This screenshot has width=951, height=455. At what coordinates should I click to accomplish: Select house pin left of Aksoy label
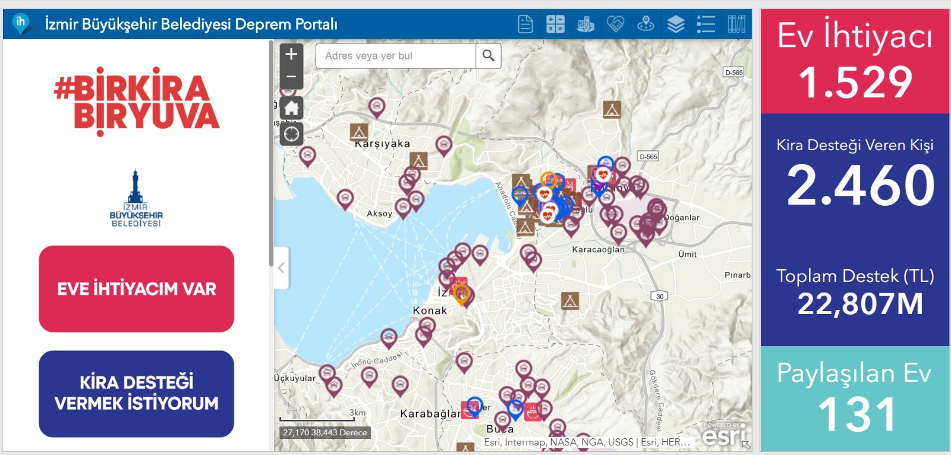345,199
